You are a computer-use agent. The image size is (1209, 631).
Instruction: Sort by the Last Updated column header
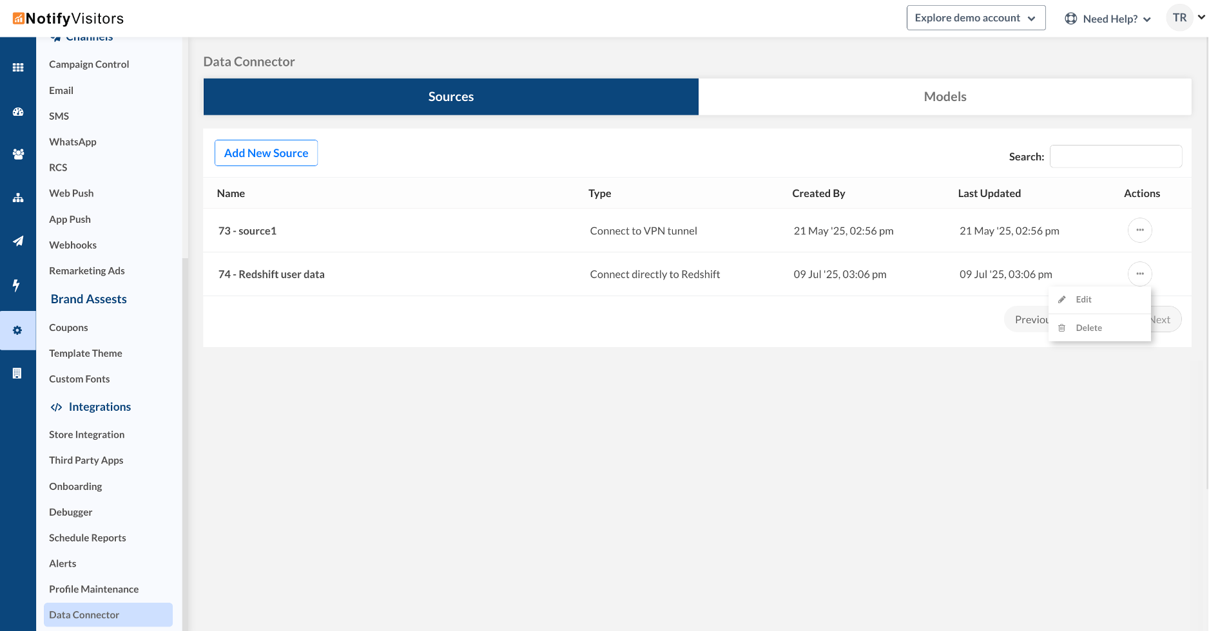pos(989,193)
